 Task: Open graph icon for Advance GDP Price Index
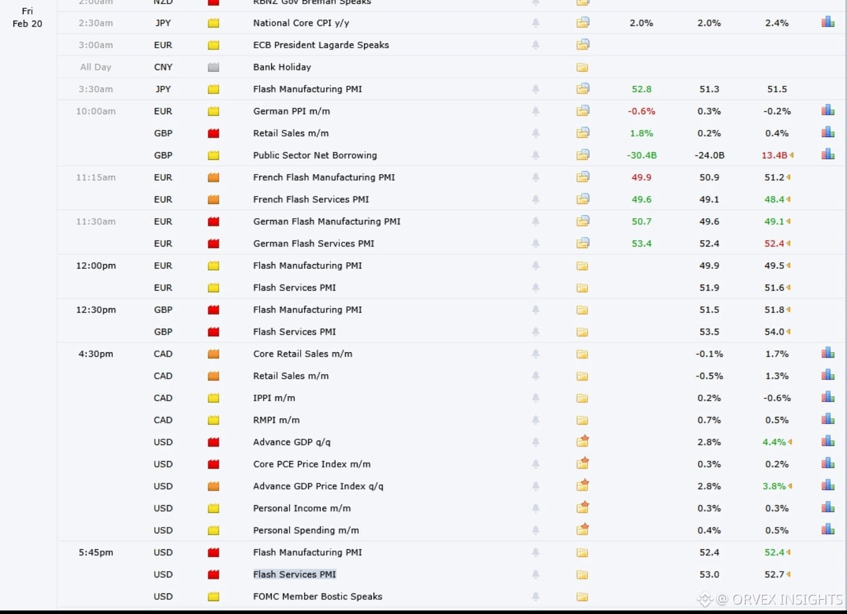(x=828, y=486)
